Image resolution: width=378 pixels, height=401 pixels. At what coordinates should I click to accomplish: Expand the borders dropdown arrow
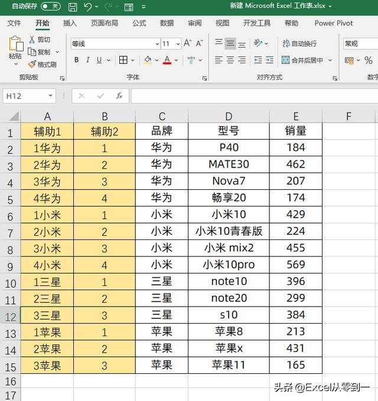[133, 60]
